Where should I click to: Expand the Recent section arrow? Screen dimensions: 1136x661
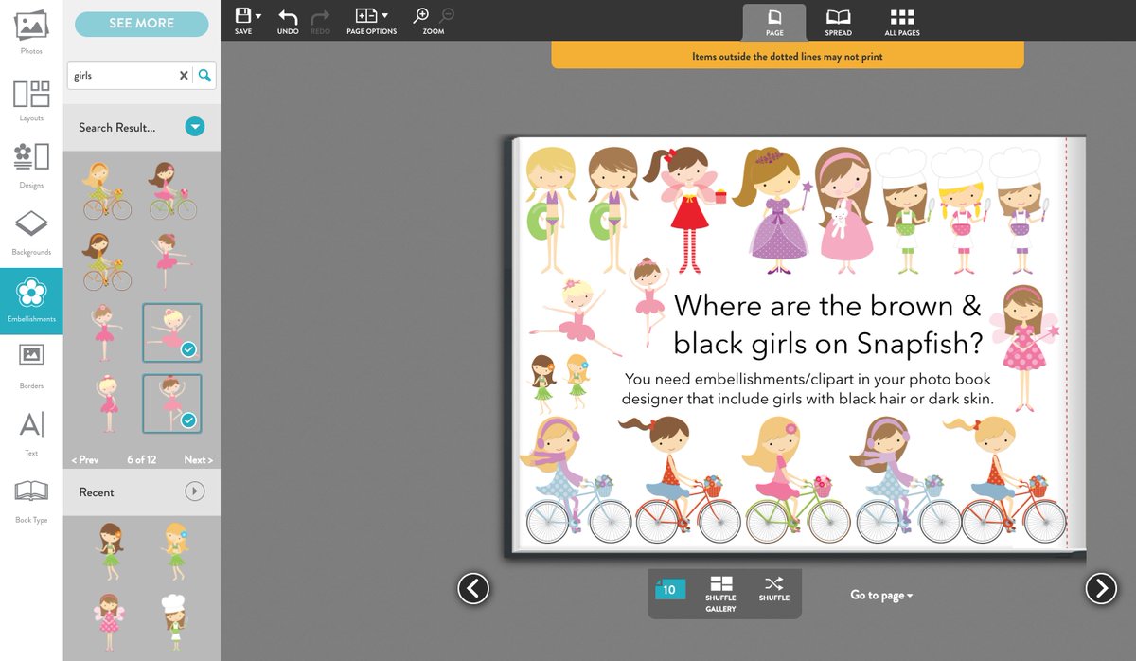pos(194,491)
